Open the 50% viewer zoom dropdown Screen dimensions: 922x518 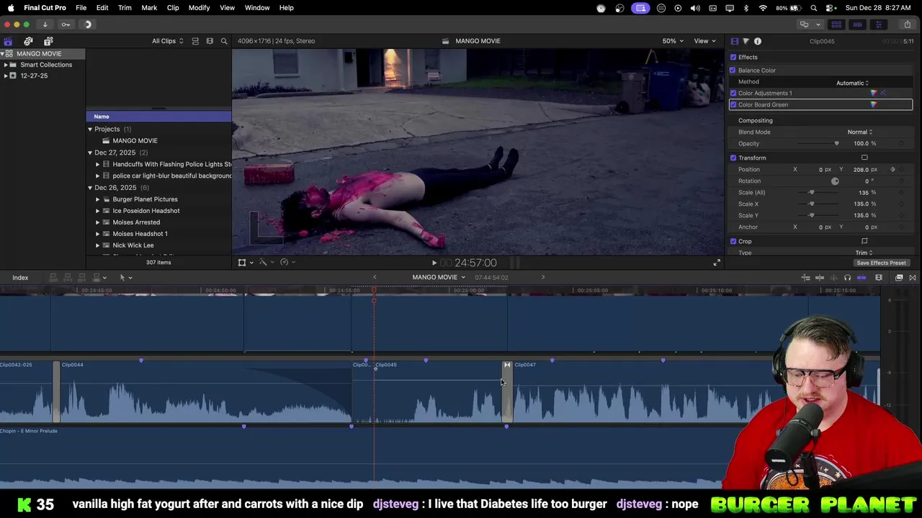pyautogui.click(x=673, y=41)
